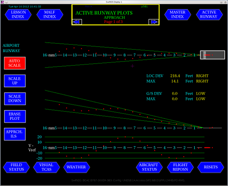Image resolution: width=228 pixels, height=186 pixels.
Task: Go to next page with right arrow
Action: pyautogui.click(x=154, y=22)
